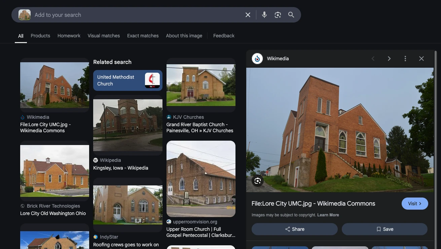Screen dimensions: 441x249
Task: Open the United Methodist Church related search
Action: coord(128,80)
